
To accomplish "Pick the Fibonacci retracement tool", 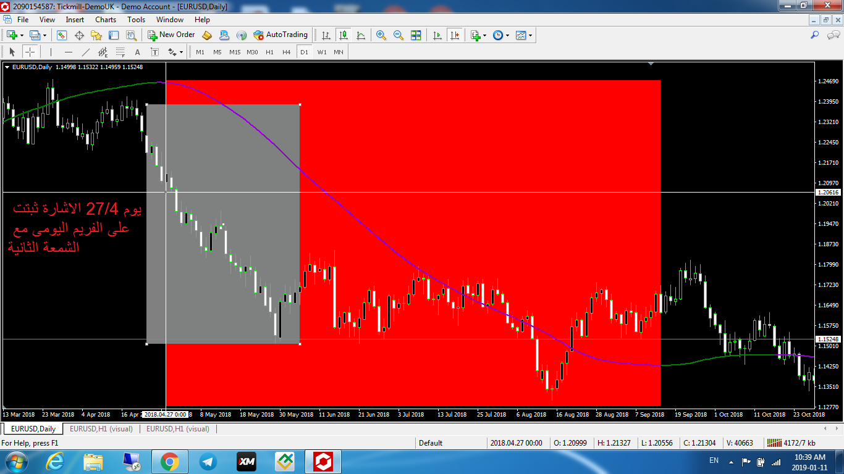I will (120, 52).
